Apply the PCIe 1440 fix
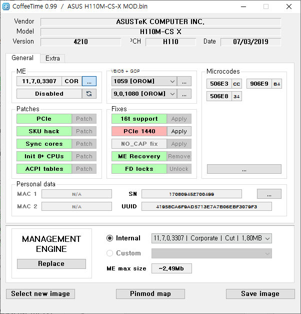 [179, 131]
